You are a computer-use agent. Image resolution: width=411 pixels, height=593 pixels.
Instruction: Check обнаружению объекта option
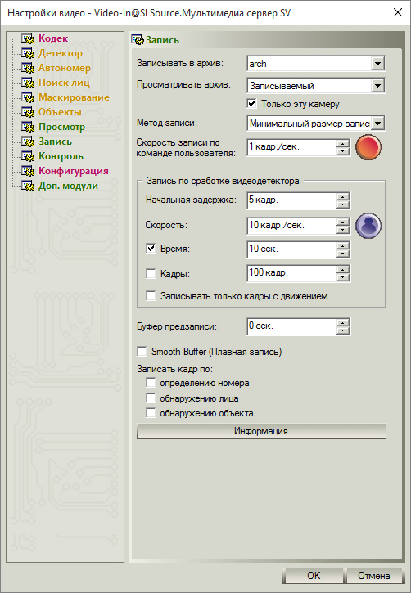(151, 412)
